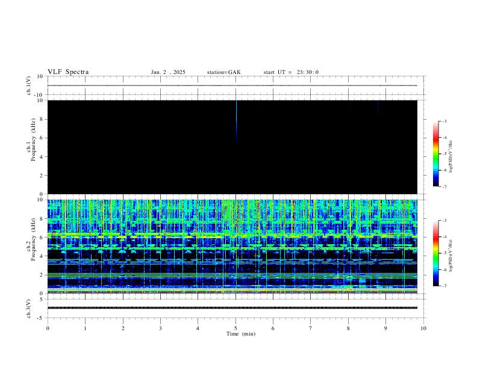Click the colorful ch.2 spectrogram panel
The width and height of the screenshot is (477, 368).
232,247
